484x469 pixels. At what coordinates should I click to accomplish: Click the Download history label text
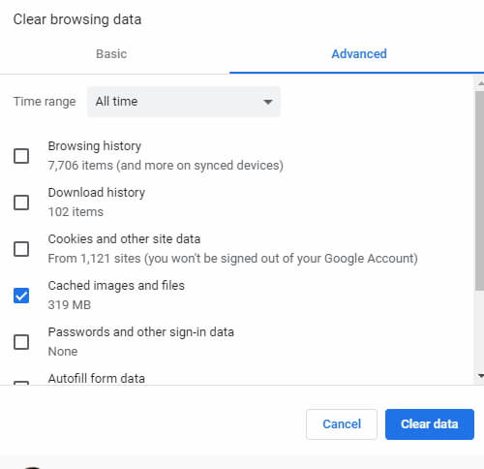(97, 193)
